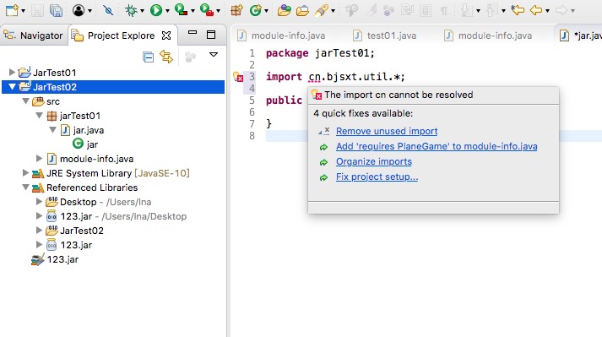Image resolution: width=602 pixels, height=337 pixels.
Task: Click the package jarTest01; code line
Action: (320, 53)
